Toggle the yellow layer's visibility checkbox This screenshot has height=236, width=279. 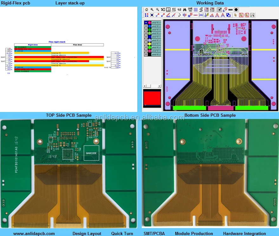click(146, 44)
